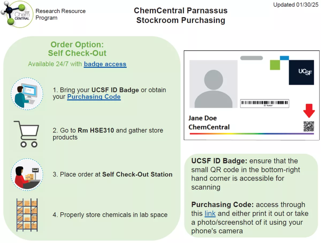Image resolution: width=321 pixels, height=243 pixels.
Task: Click the warehouse storage shelves icon
Action: (x=27, y=215)
